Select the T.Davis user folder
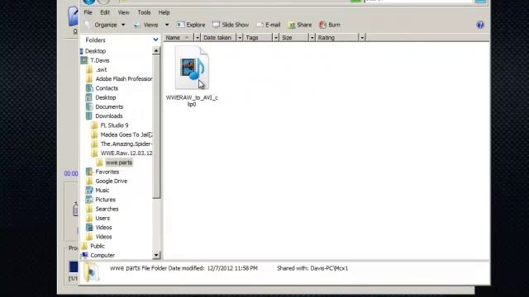 tap(100, 60)
